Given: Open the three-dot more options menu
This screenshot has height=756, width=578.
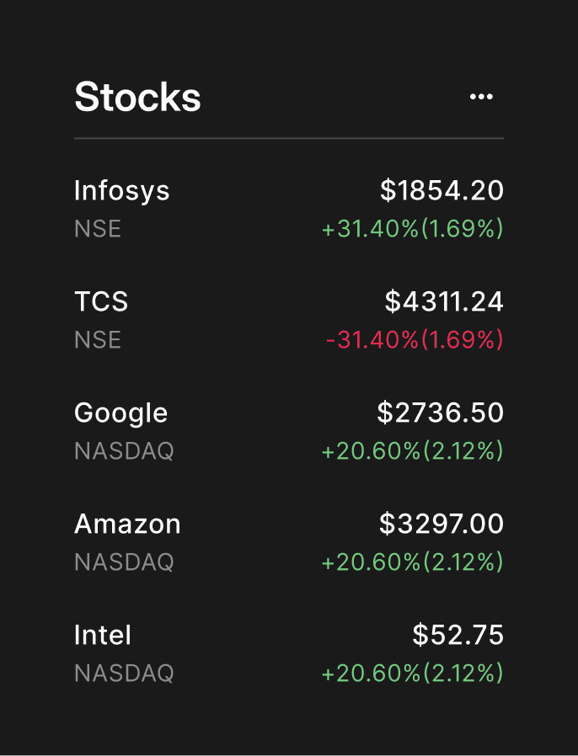Looking at the screenshot, I should 481,97.
